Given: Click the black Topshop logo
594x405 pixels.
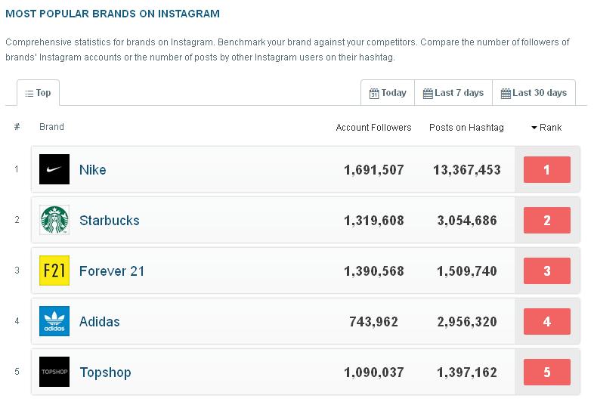Looking at the screenshot, I should (x=54, y=372).
